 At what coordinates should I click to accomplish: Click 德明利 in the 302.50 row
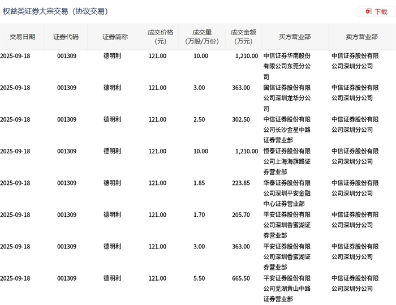click(112, 119)
